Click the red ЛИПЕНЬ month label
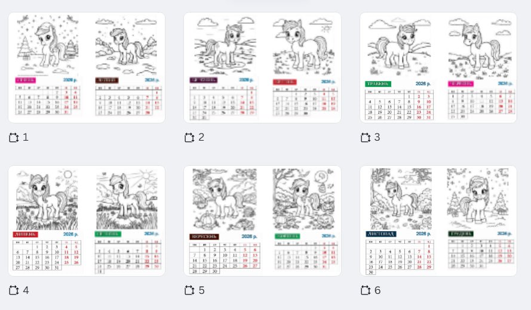The image size is (531, 310). tap(26, 234)
